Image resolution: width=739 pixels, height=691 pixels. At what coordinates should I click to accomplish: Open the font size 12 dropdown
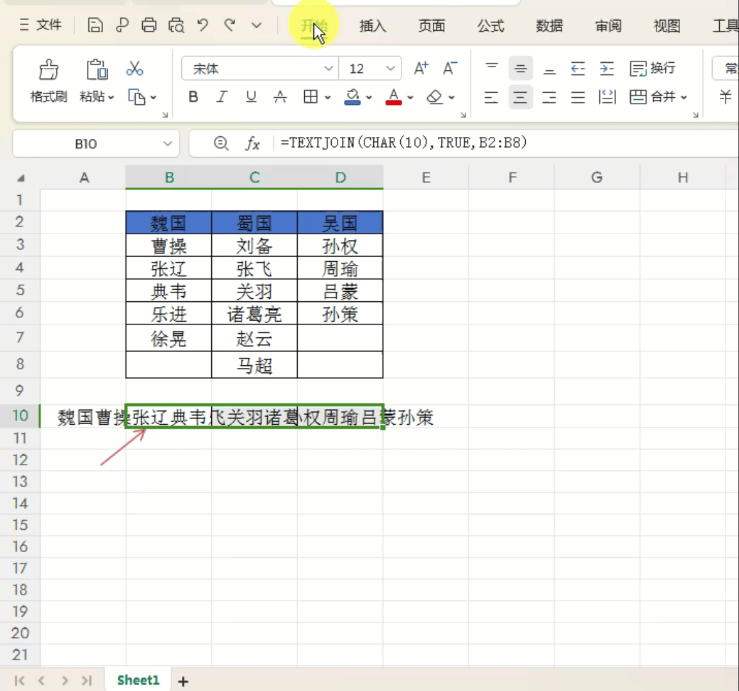tap(390, 68)
